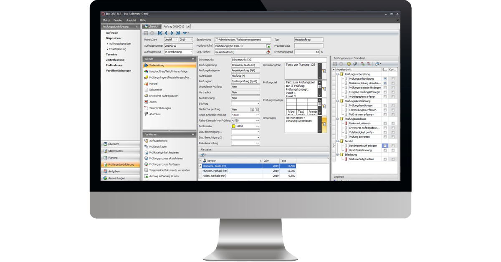Open highlighted editor icon beside Unterlagen
Viewport: 501px width, 262px height.
(x=324, y=124)
